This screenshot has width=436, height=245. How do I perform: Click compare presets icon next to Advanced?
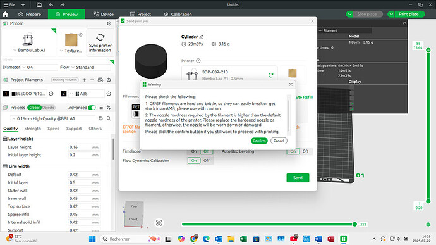click(x=109, y=108)
